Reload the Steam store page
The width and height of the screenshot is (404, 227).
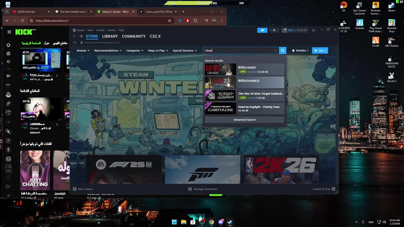point(75,42)
